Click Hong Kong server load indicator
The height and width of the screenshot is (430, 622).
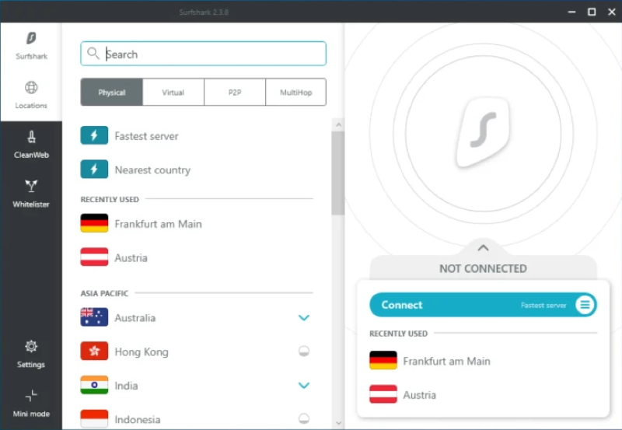[304, 351]
